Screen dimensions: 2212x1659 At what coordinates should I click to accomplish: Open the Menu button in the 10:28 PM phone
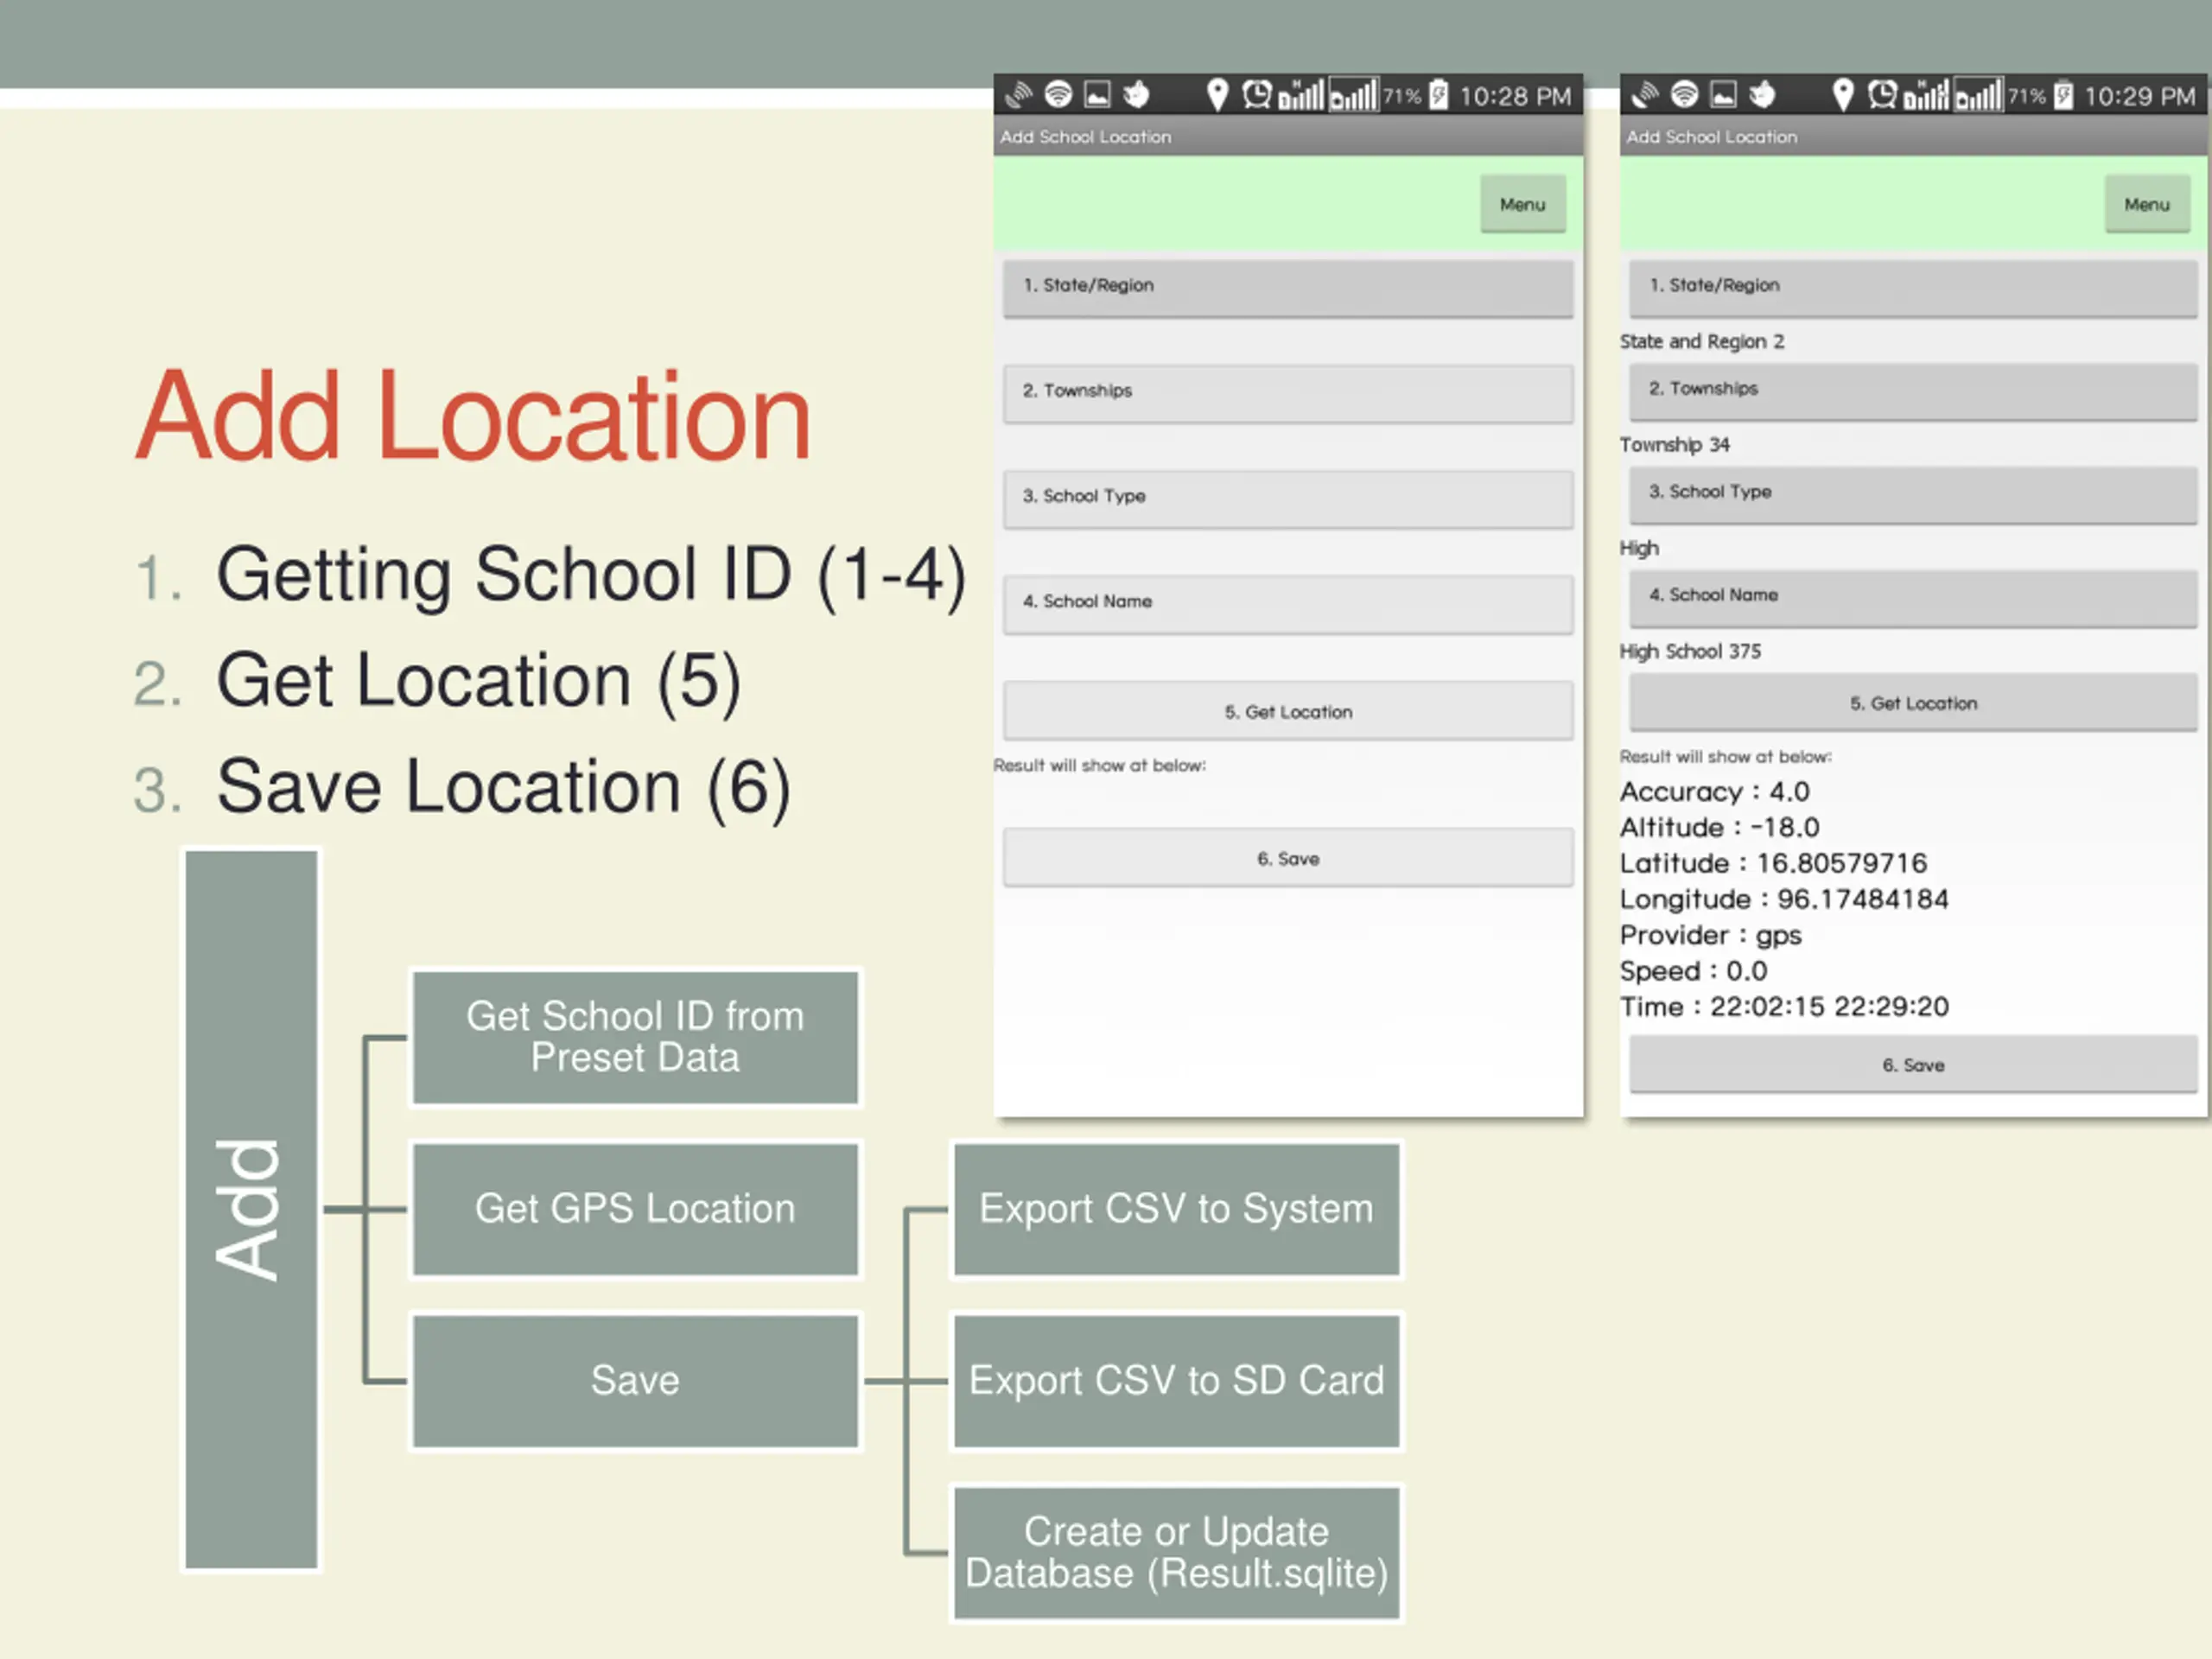[1522, 204]
